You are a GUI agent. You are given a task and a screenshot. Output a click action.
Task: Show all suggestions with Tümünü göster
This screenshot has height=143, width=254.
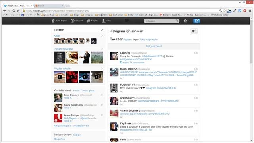pyautogui.click(x=87, y=91)
